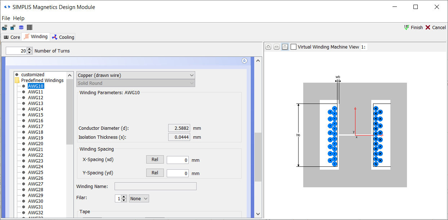The width and height of the screenshot is (448, 220).
Task: Enable Virtual Winding Machine View checkbox
Action: pos(294,47)
